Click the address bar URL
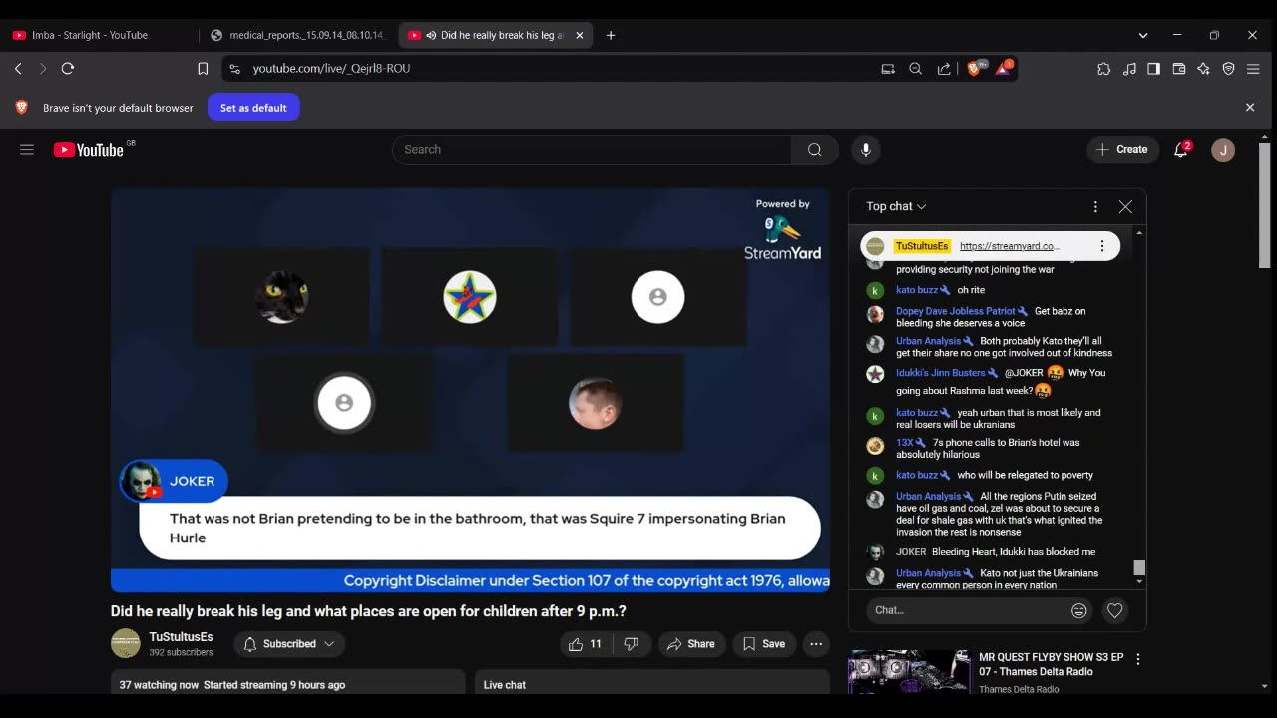 click(331, 69)
